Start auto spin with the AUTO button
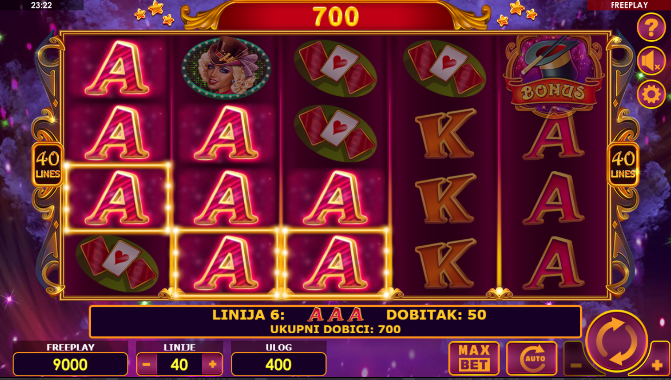The width and height of the screenshot is (671, 380). tap(532, 358)
